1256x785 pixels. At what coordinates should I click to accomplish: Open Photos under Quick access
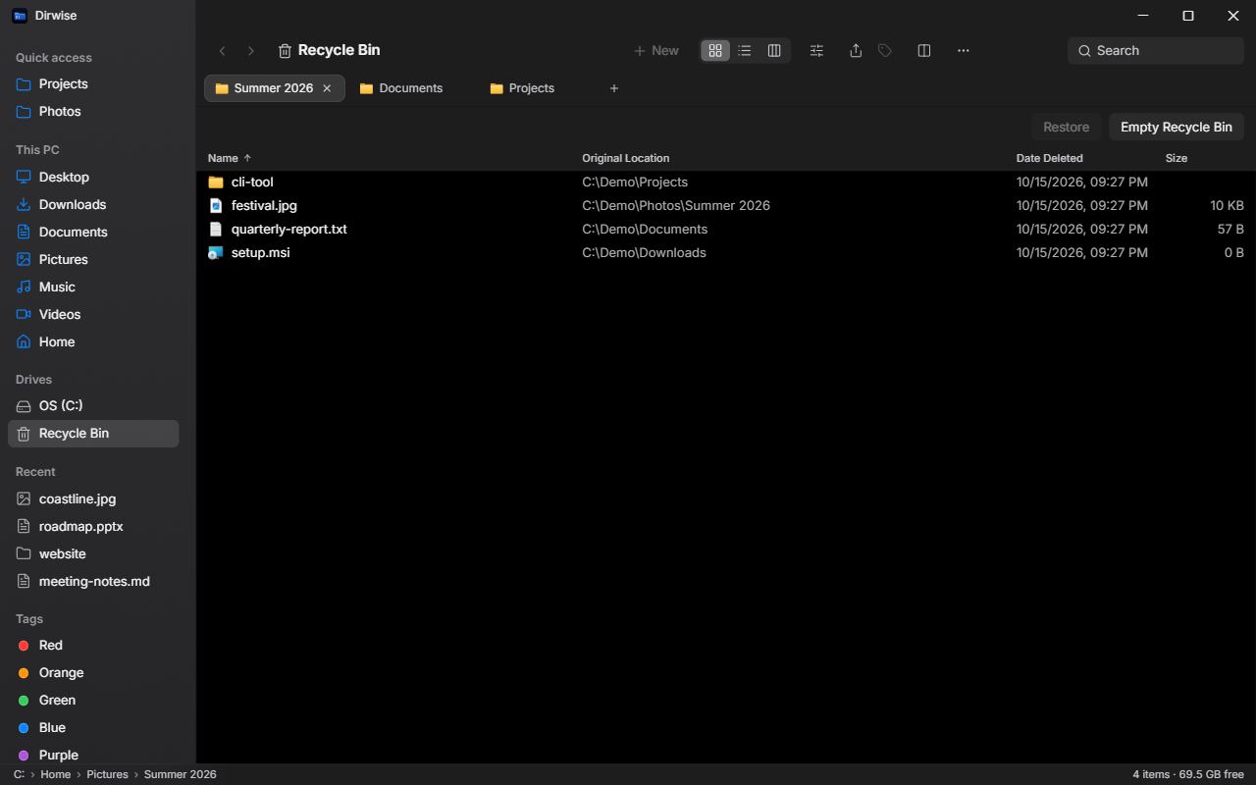93,112
